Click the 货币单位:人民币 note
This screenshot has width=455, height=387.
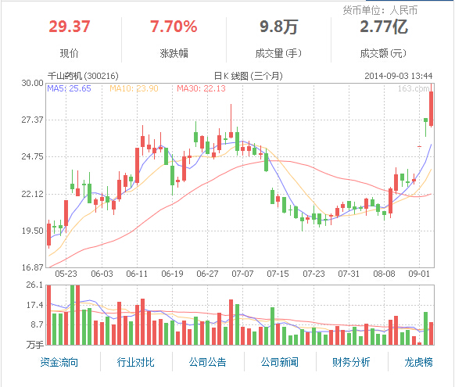click(380, 10)
